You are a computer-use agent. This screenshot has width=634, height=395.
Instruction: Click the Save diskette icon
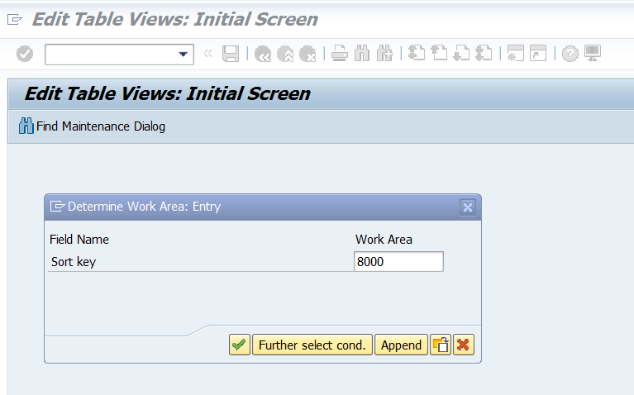point(231,54)
